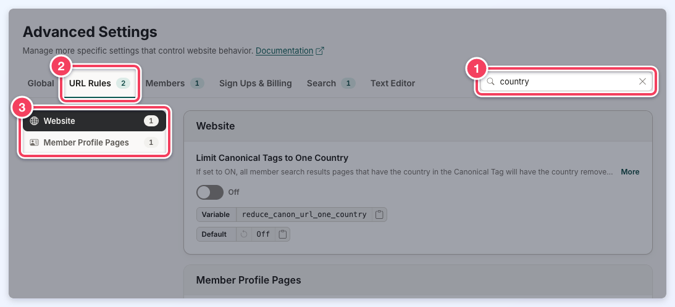675x307 pixels.
Task: Go to Sign Ups & Billing tab
Action: pos(255,83)
